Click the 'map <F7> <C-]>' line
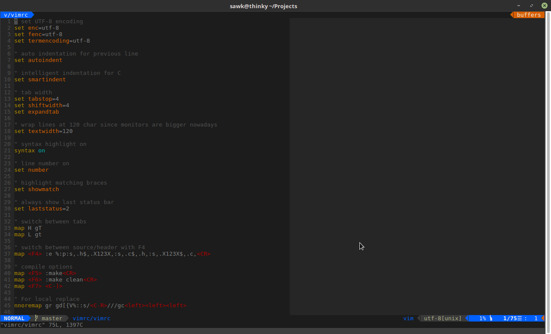Image resolution: width=551 pixels, height=334 pixels. click(38, 286)
